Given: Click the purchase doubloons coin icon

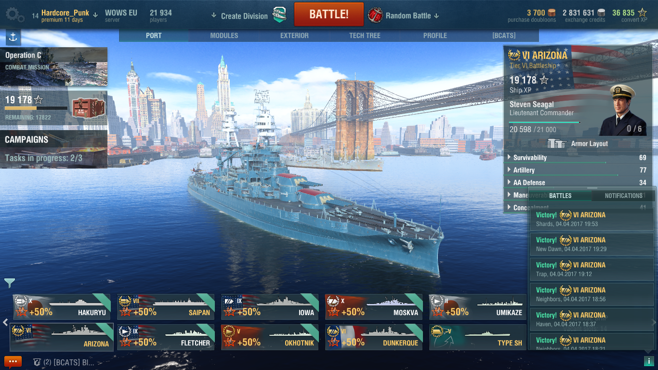Looking at the screenshot, I should pos(551,13).
